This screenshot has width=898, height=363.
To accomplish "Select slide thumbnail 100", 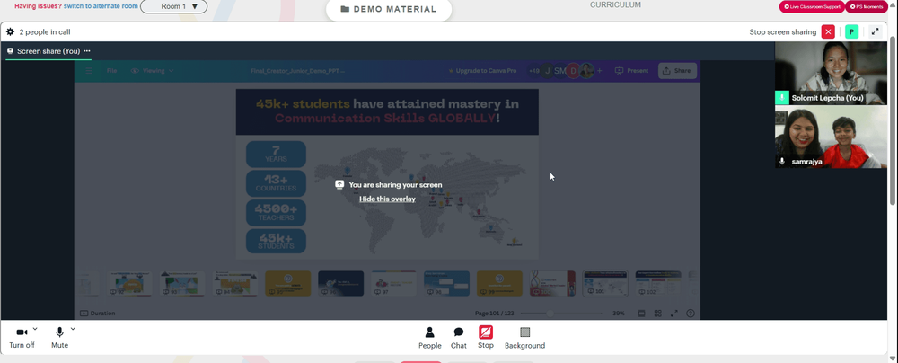I will [x=552, y=283].
